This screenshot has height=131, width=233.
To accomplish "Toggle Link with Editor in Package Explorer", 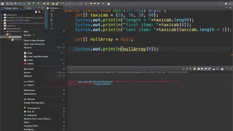I will pyautogui.click(x=40, y=12).
